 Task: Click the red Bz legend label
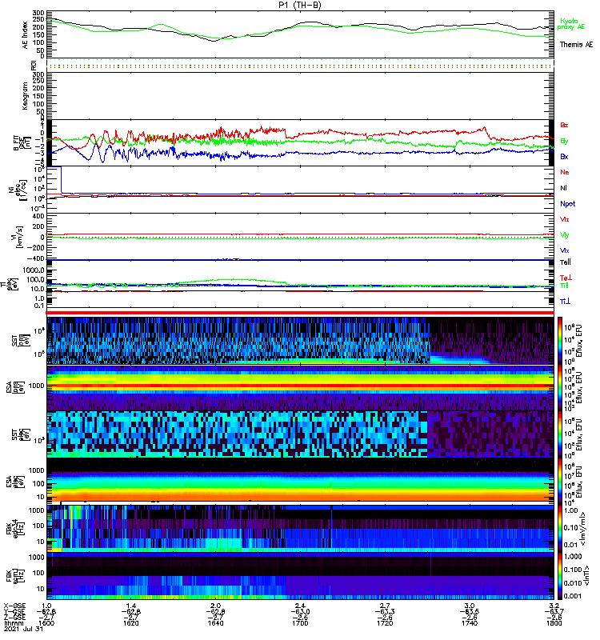point(565,126)
